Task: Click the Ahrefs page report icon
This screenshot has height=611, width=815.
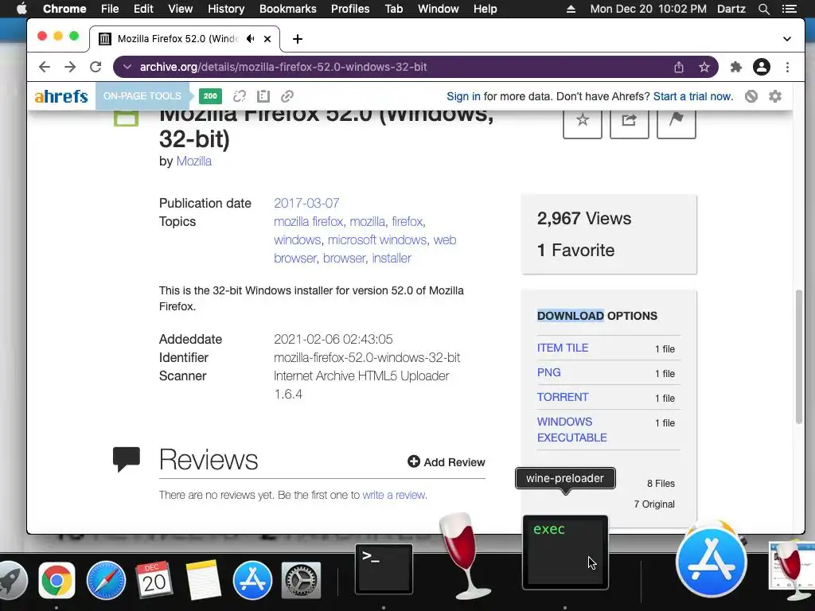Action: coord(263,96)
